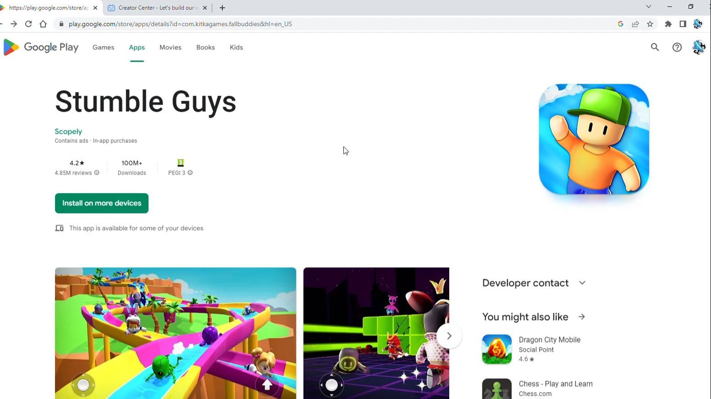
Task: Click Install on more devices button
Action: pos(102,203)
